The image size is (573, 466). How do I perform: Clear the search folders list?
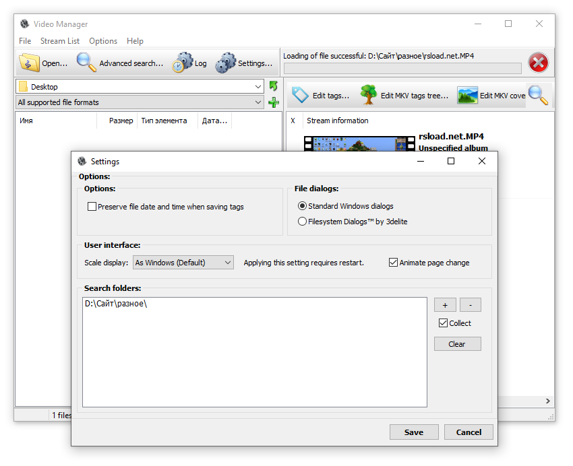[x=457, y=343]
